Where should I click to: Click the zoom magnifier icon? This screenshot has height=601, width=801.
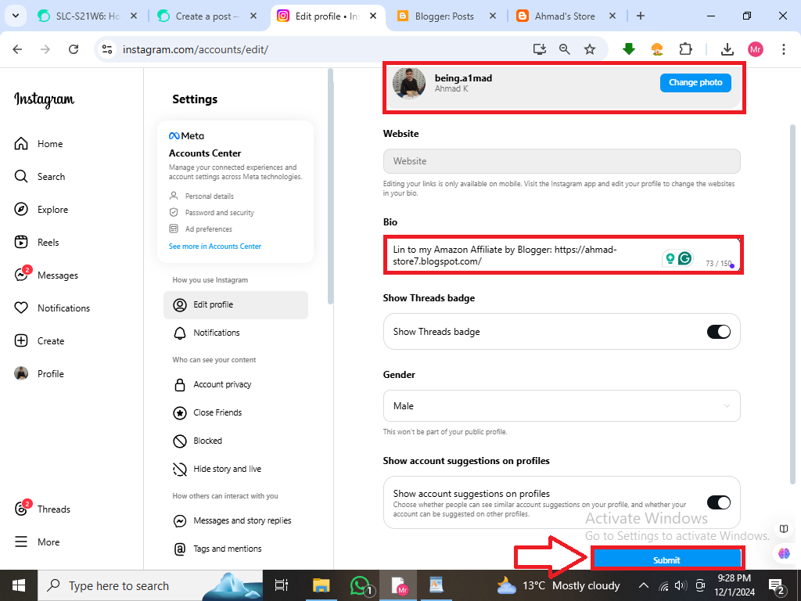click(565, 49)
